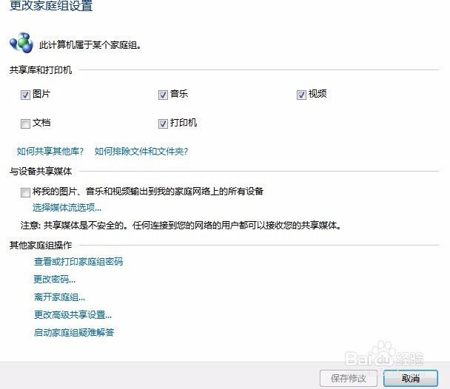Click the 其他家庭组操作 section label
This screenshot has height=389, width=450.
(41, 245)
